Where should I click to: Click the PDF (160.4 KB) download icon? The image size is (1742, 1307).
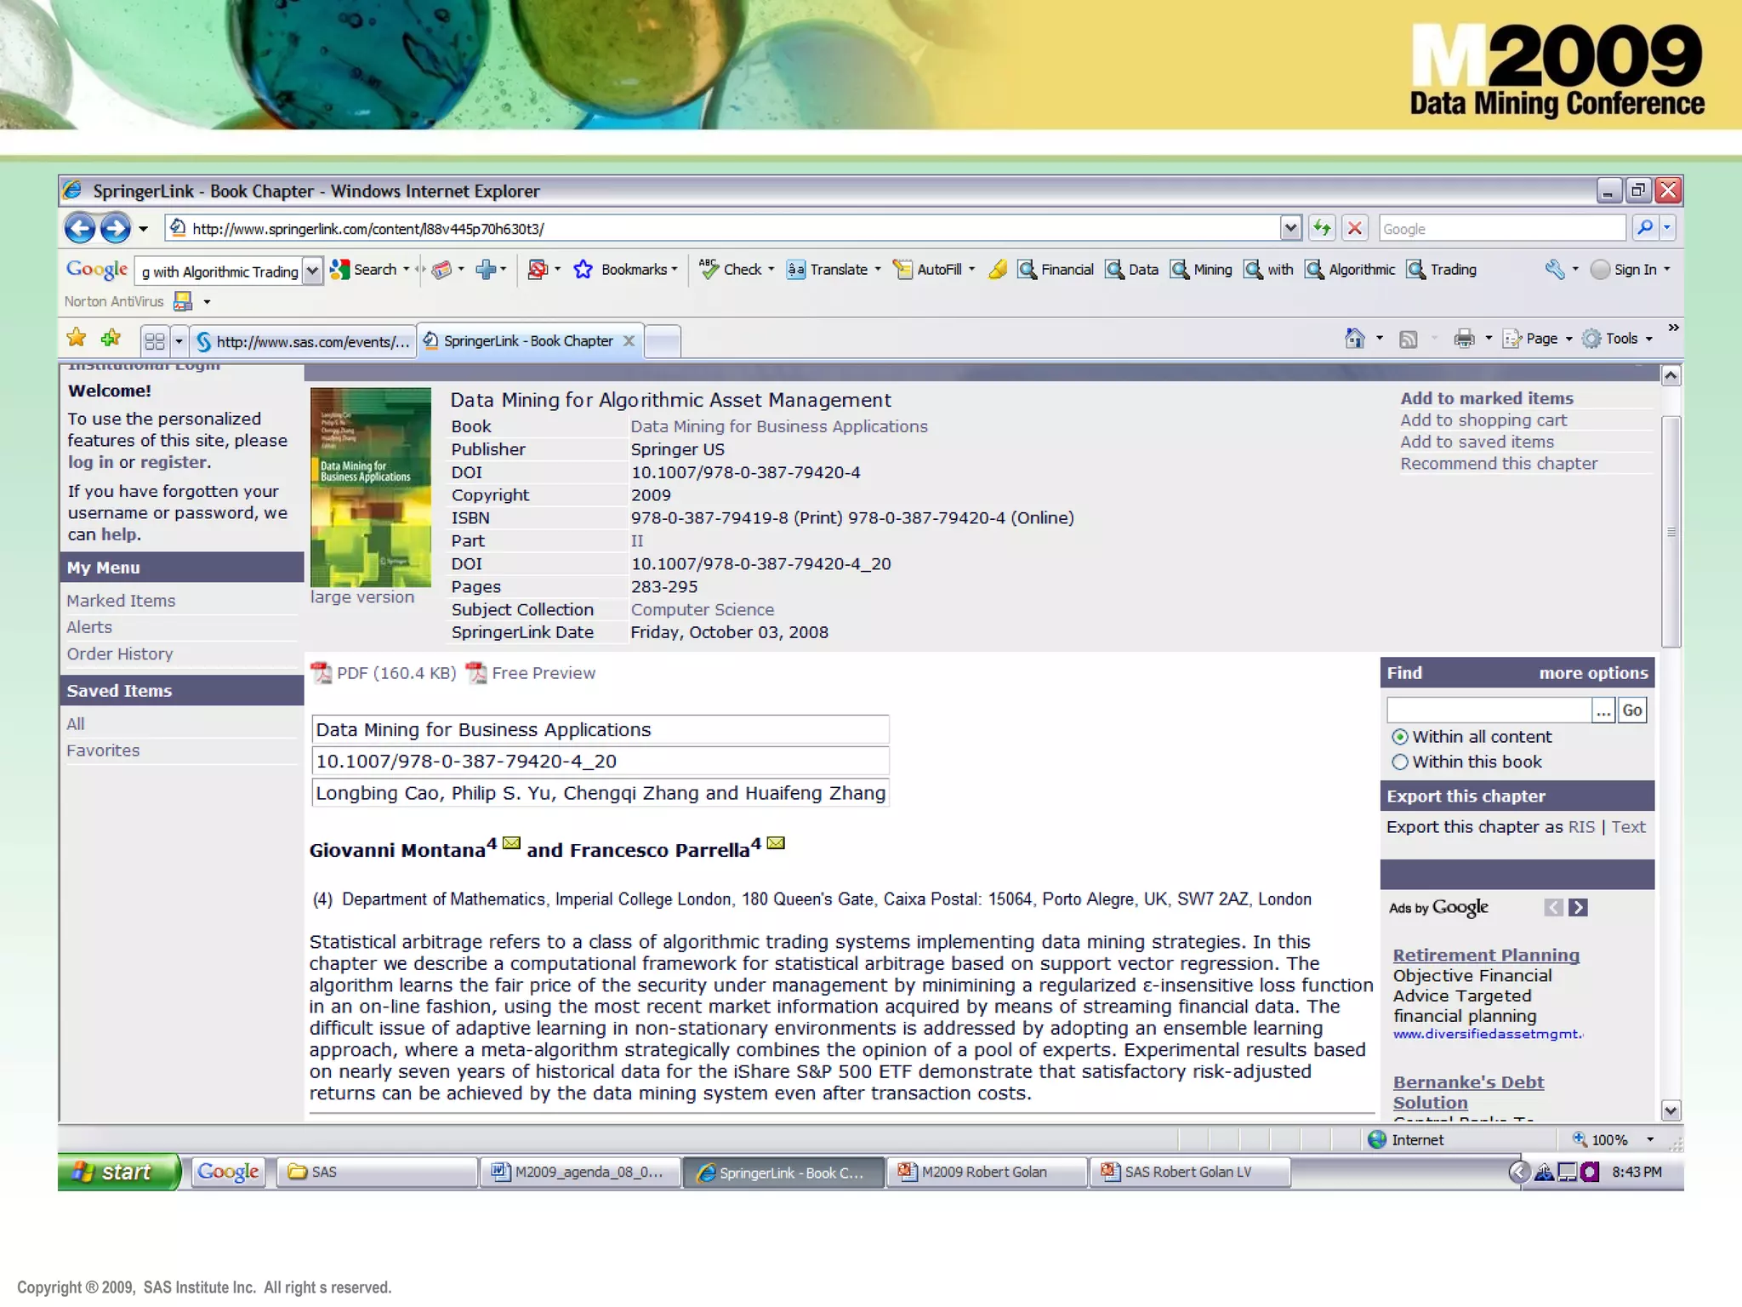[321, 673]
